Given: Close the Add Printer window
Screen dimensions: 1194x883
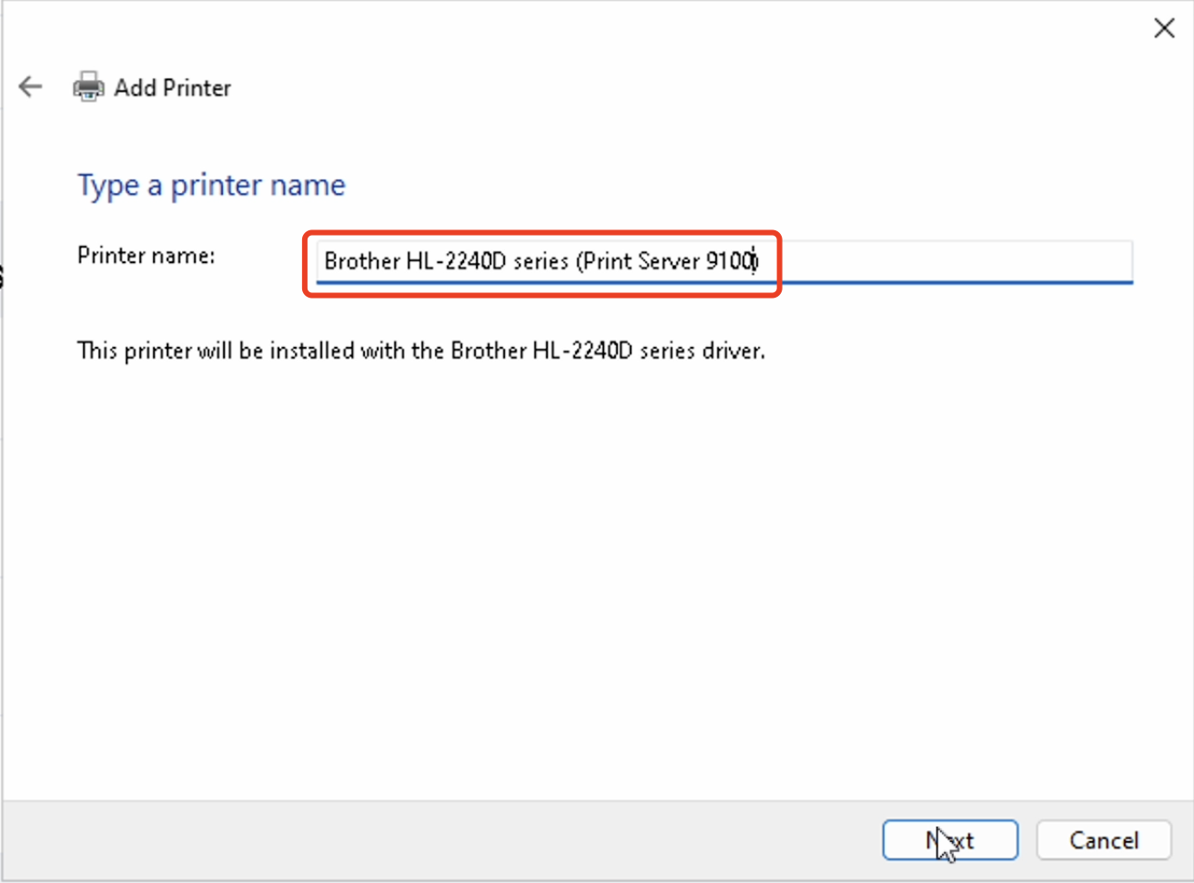Looking at the screenshot, I should [x=1164, y=27].
